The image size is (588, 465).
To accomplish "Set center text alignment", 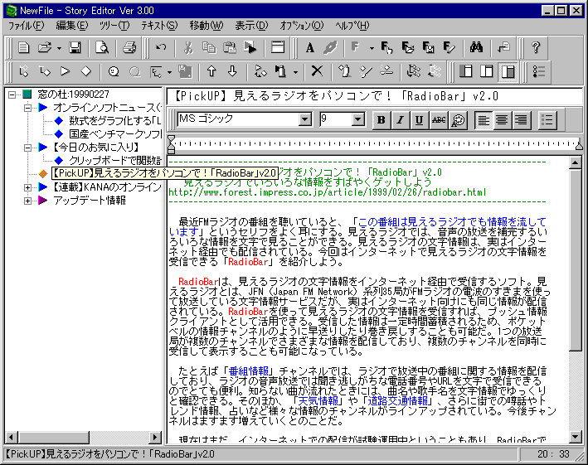I will 502,120.
